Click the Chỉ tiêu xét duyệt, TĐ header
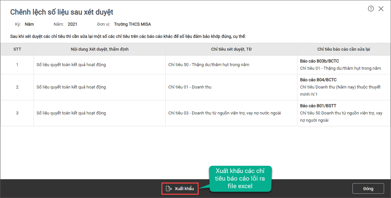 (x=232, y=49)
